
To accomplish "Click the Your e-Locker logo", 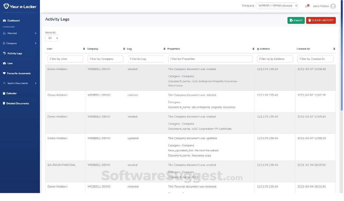I will tap(19, 6).
